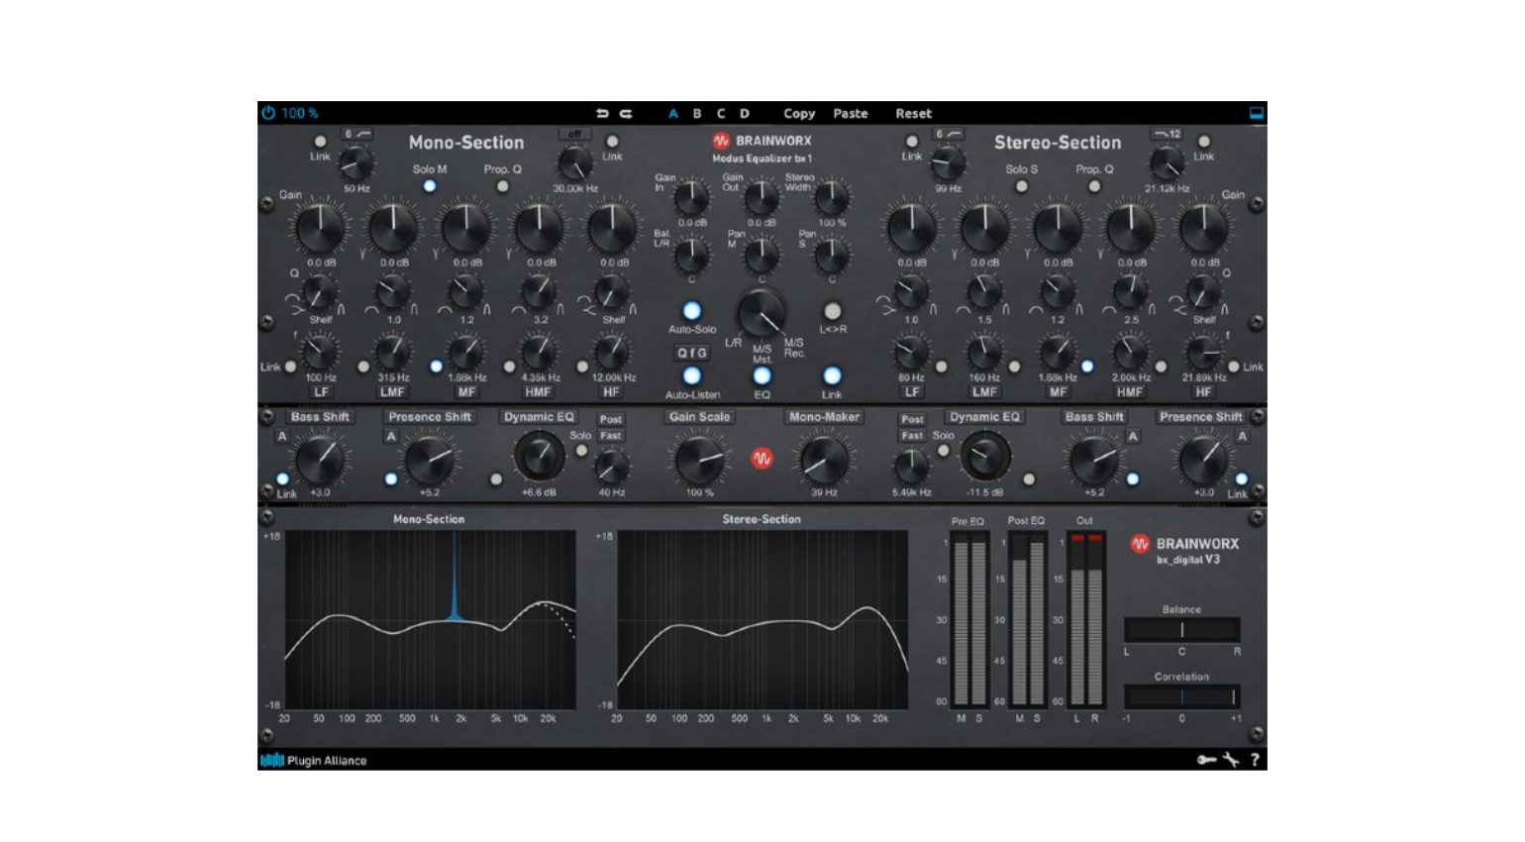Screen dimensions: 1525x842
Task: Click Reset in the top bar
Action: [914, 114]
